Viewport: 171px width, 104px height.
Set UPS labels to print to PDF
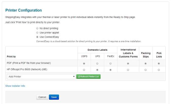pos(97,63)
